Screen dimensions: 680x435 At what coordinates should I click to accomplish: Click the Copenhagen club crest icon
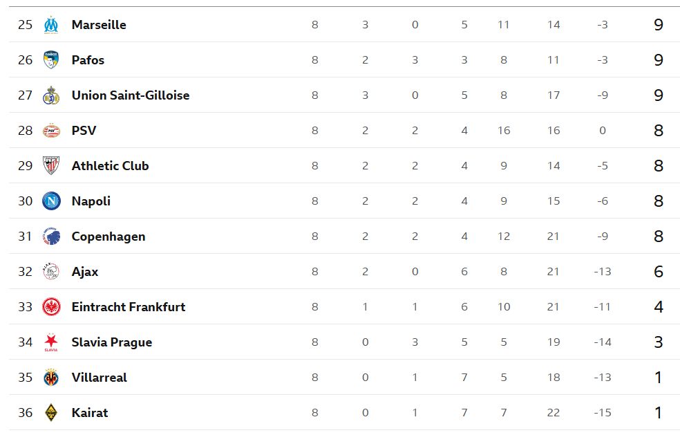[51, 237]
